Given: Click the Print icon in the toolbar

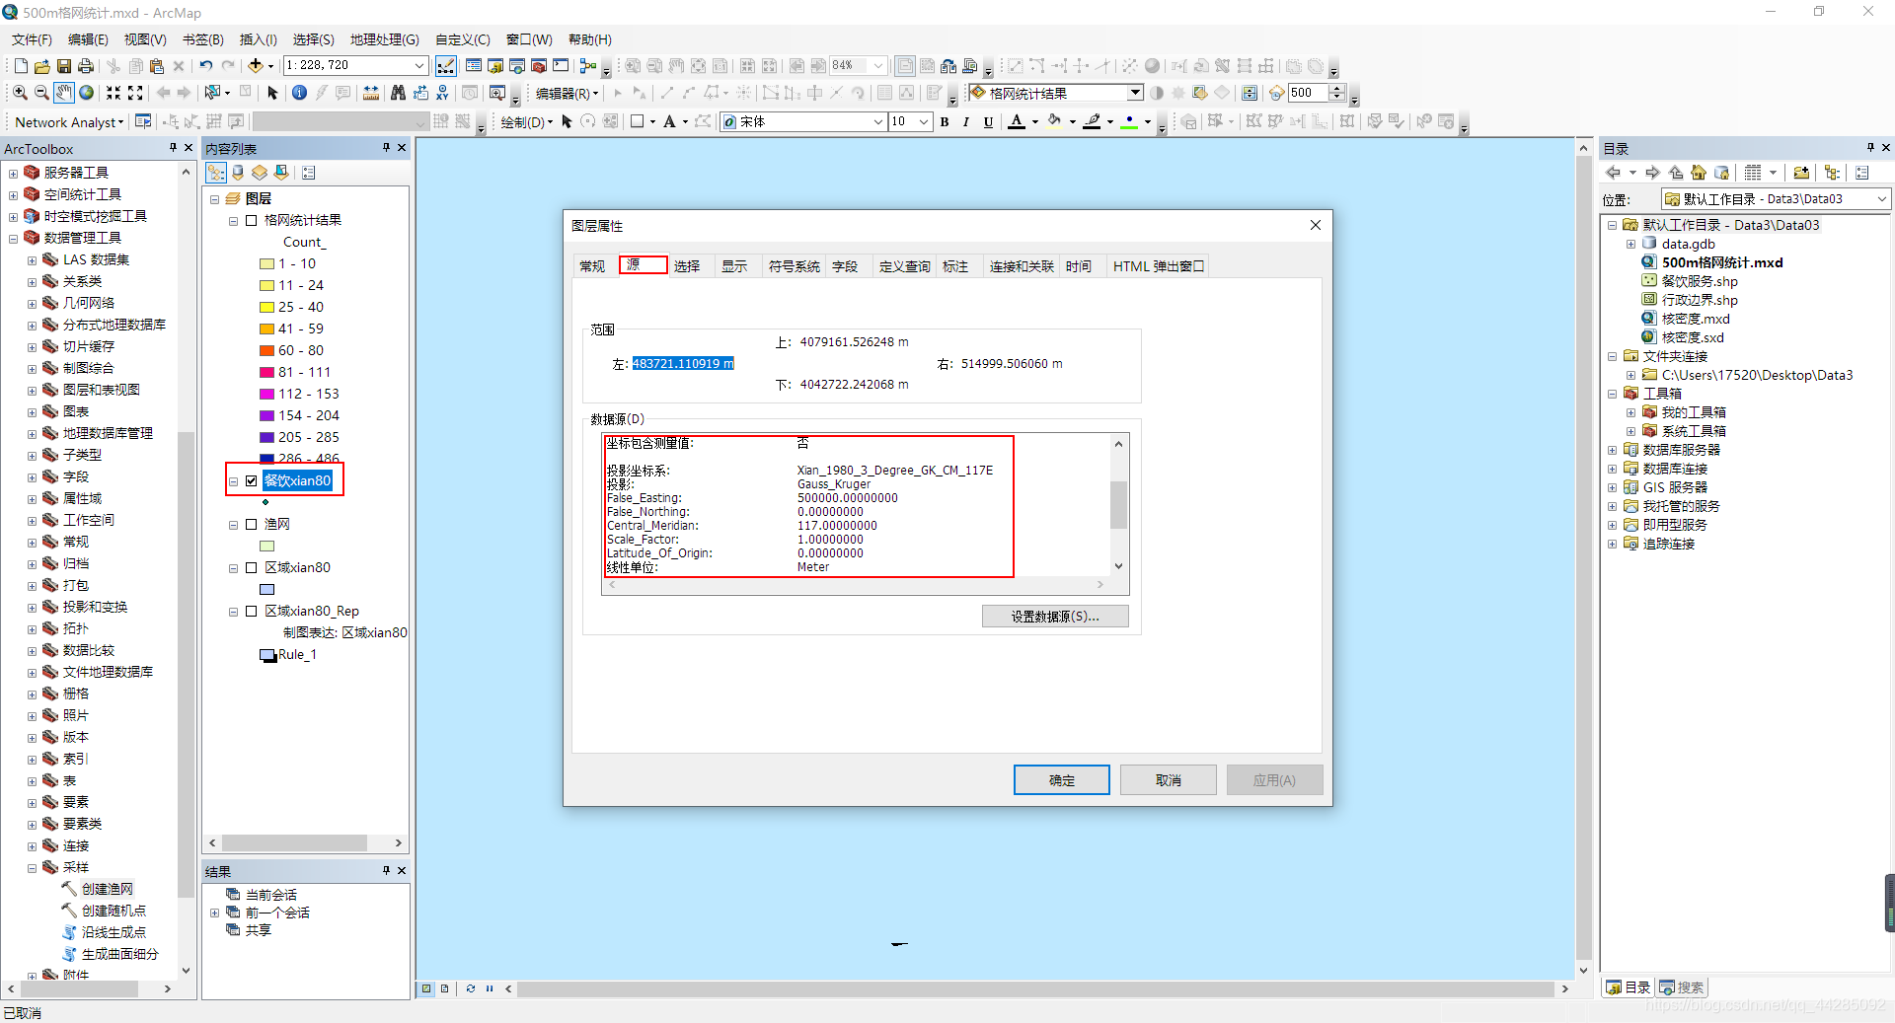Looking at the screenshot, I should [86, 66].
